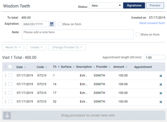Tick the checkbox for tooth 1 procedure
This screenshot has height=122, width=167.
coord(10,75)
